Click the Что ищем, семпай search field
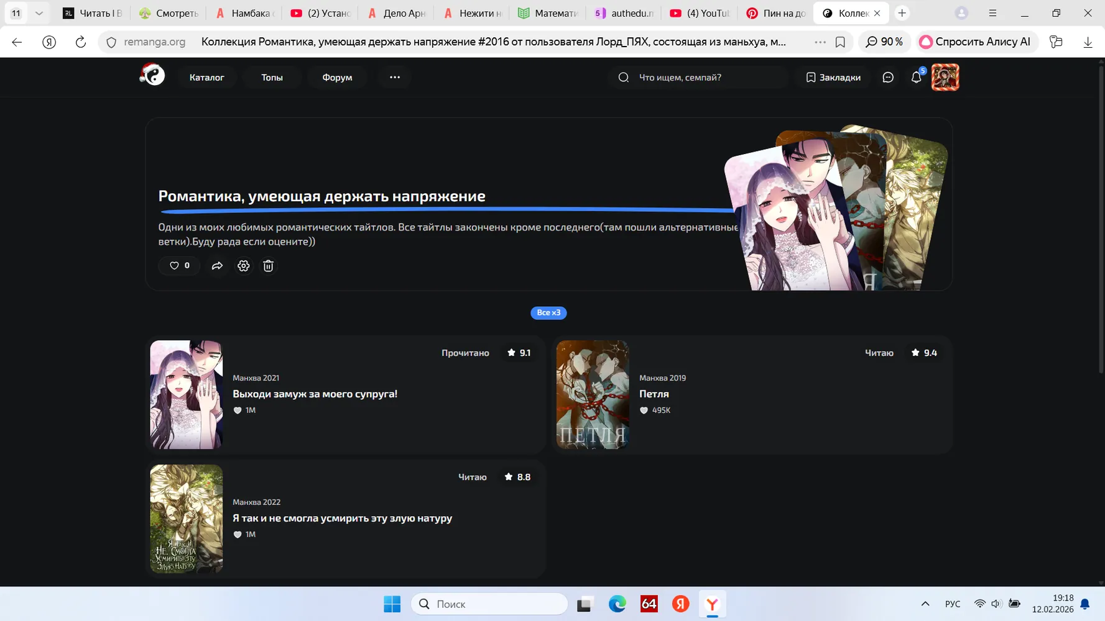This screenshot has width=1105, height=621. (x=698, y=77)
